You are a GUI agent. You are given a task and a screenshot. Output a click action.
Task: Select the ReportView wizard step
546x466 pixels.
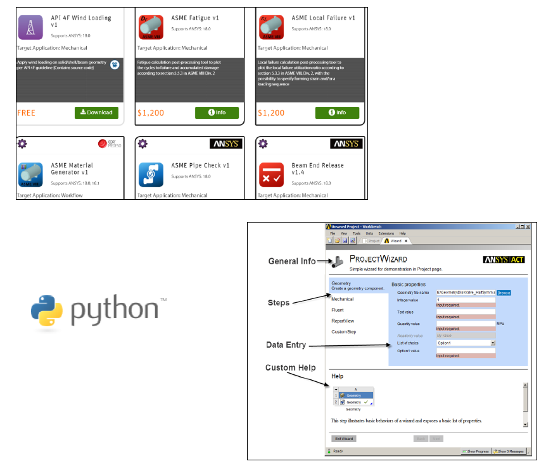[x=343, y=321]
